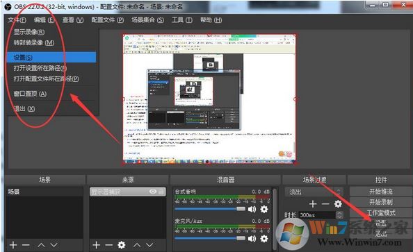The image size is (413, 252).
Task: Click the 混音器 panel header
Action: pyautogui.click(x=225, y=180)
